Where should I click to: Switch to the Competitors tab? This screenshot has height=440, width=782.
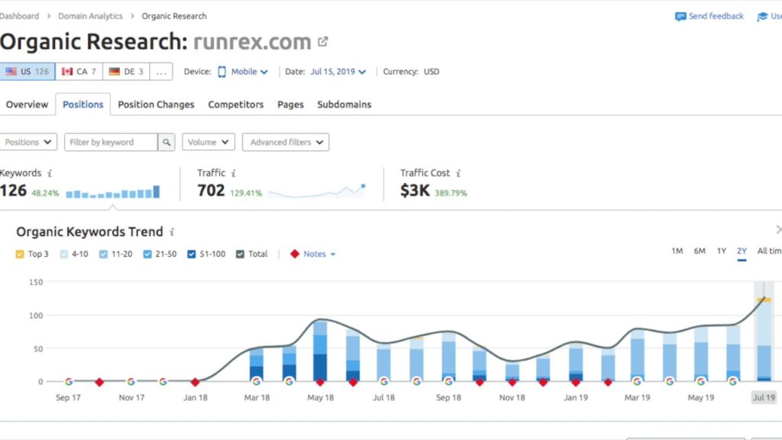point(236,104)
